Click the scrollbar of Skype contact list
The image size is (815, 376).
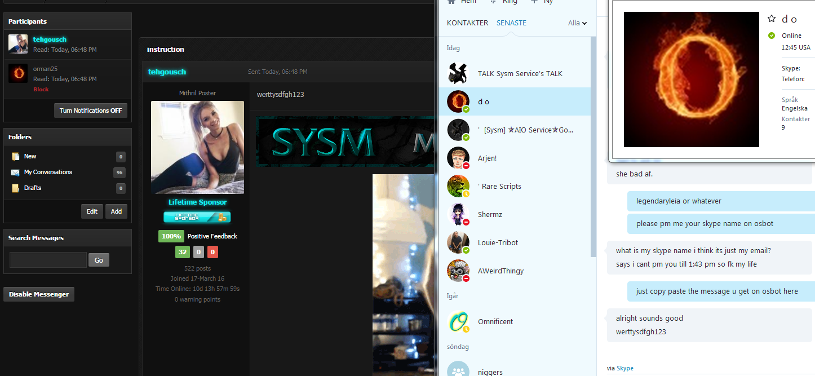(593, 145)
